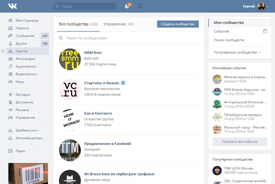Click Сергей profile avatar in header
Screen dimensions: 275x184
[x=261, y=6]
